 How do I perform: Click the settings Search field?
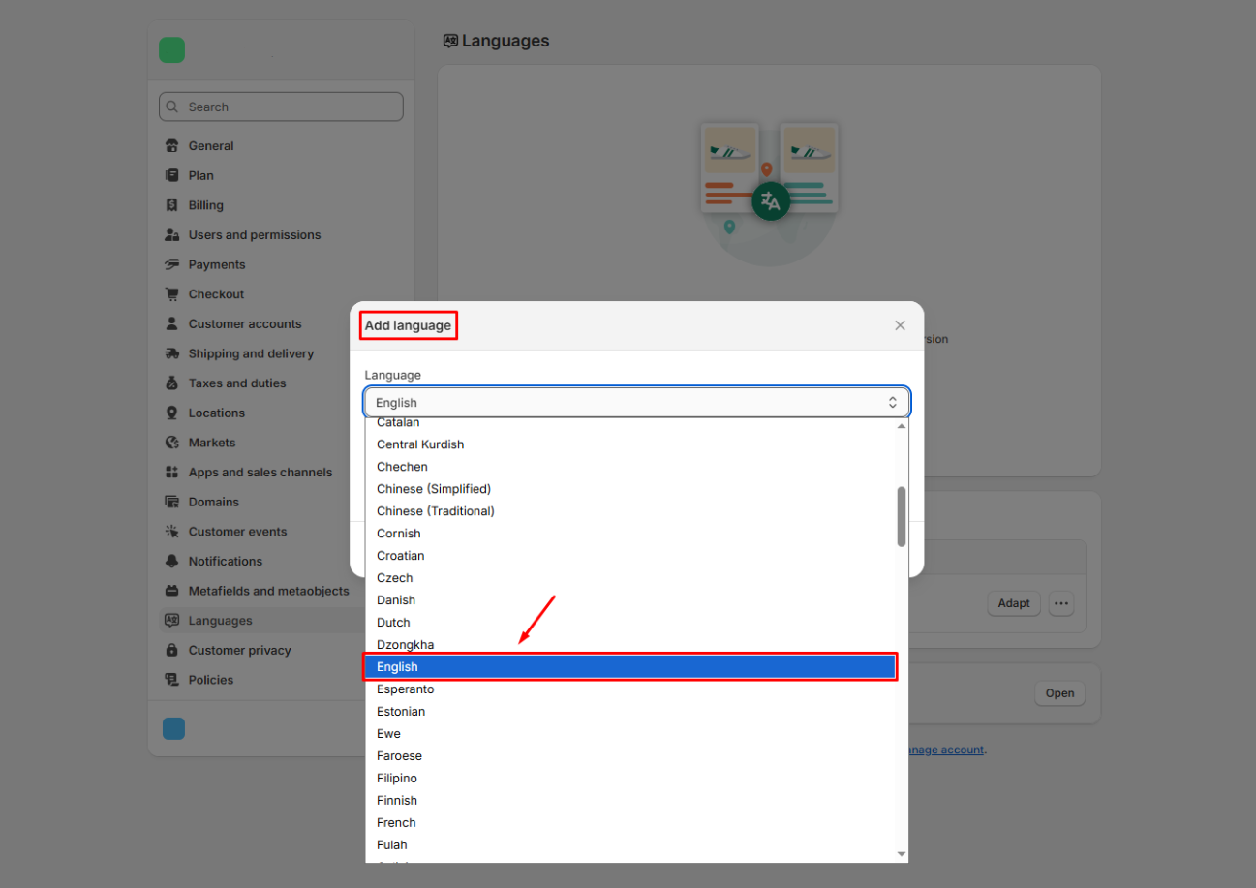coord(281,107)
